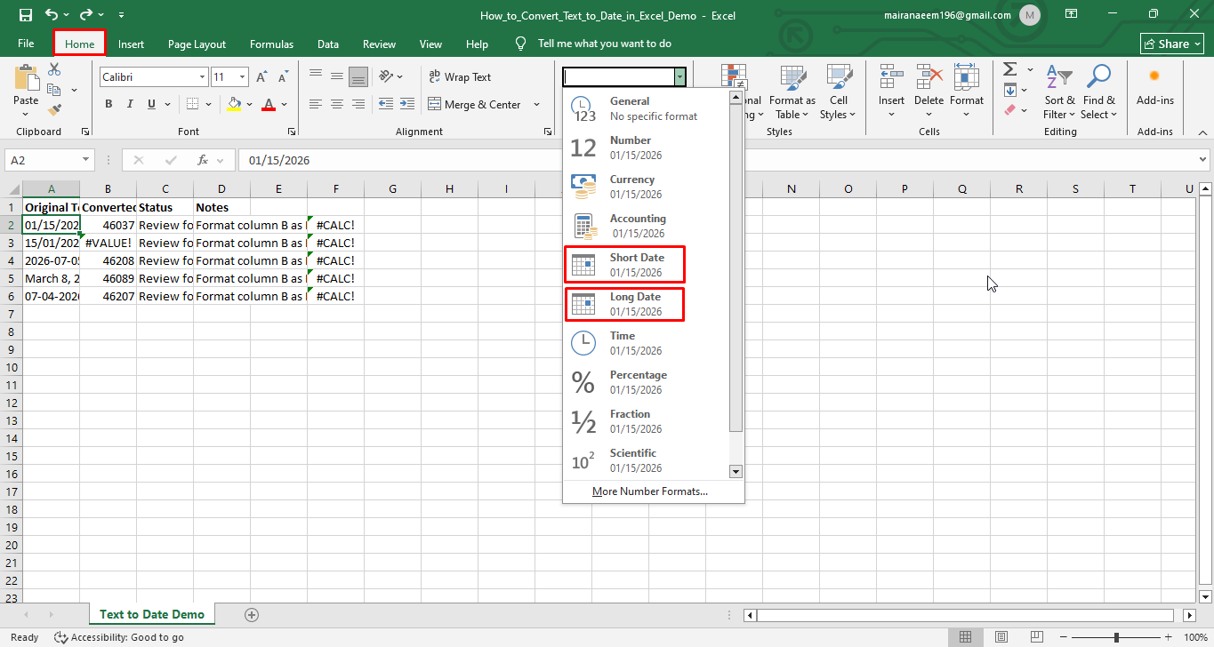1214x647 pixels.
Task: Switch to Page Layout view in status bar
Action: (1002, 637)
